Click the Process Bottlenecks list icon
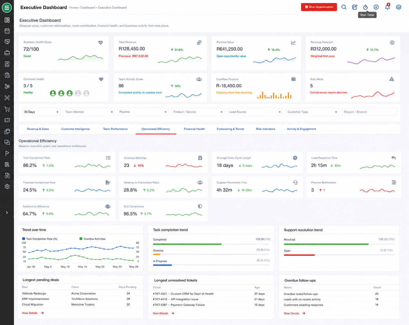The image size is (409, 325). pos(394,183)
